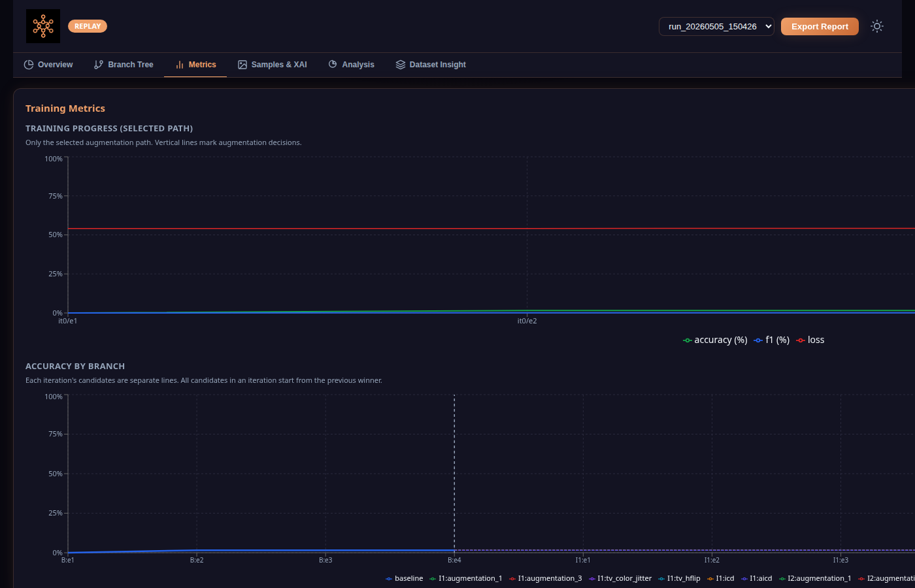Click the Samples & XAI image icon
The image size is (915, 588).
coord(242,65)
